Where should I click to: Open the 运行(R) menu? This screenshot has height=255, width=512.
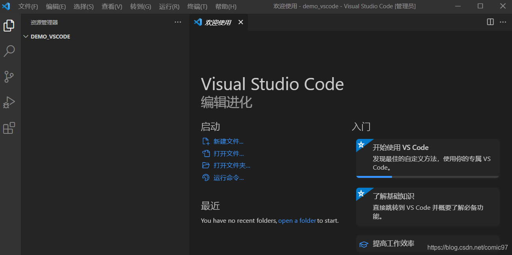(169, 6)
